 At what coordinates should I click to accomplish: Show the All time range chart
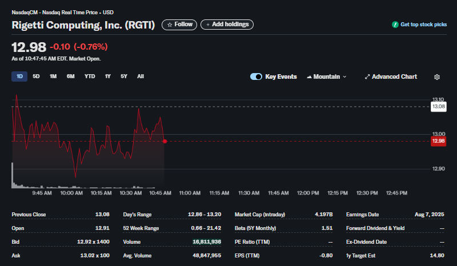(x=141, y=76)
